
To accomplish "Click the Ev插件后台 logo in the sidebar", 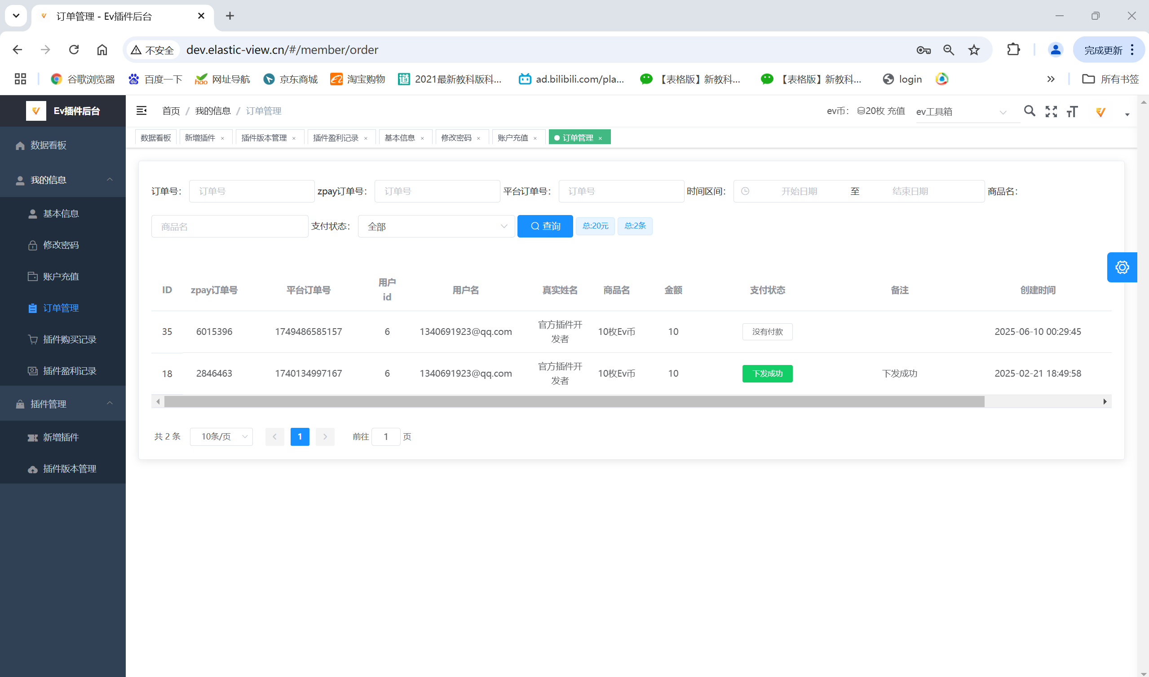I will pos(63,111).
